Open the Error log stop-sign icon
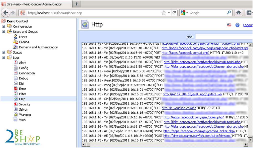The height and width of the screenshot is (148, 253). [x=16, y=88]
